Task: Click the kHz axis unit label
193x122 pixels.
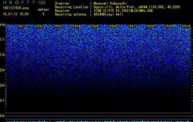Action: pos(3,25)
